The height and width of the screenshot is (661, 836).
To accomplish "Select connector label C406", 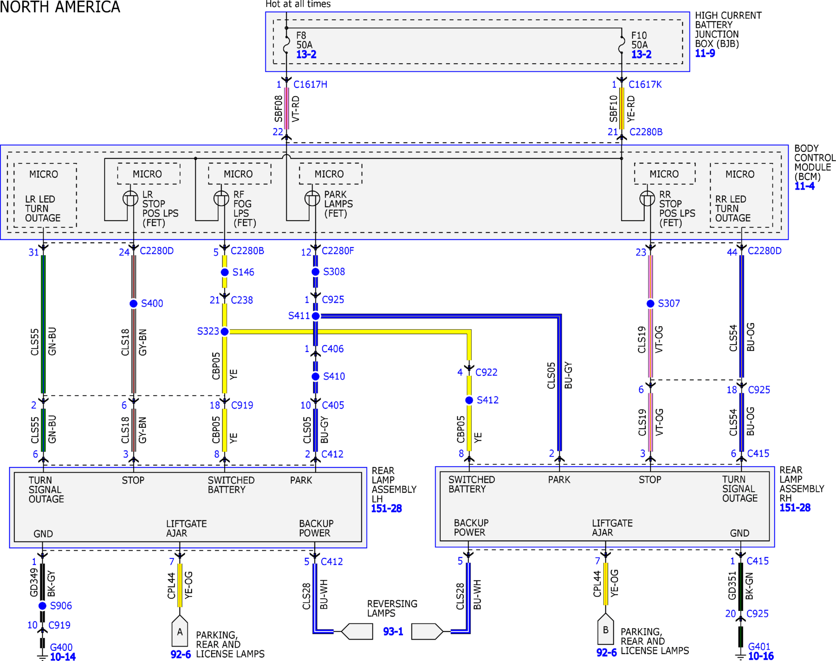I will click(332, 349).
